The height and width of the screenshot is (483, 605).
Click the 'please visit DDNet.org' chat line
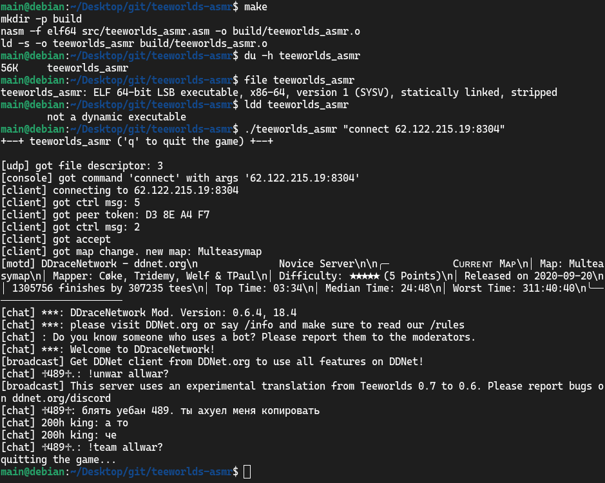point(233,325)
